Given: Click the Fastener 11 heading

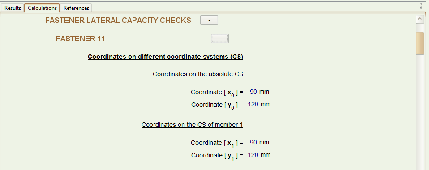Looking at the screenshot, I should [80, 39].
